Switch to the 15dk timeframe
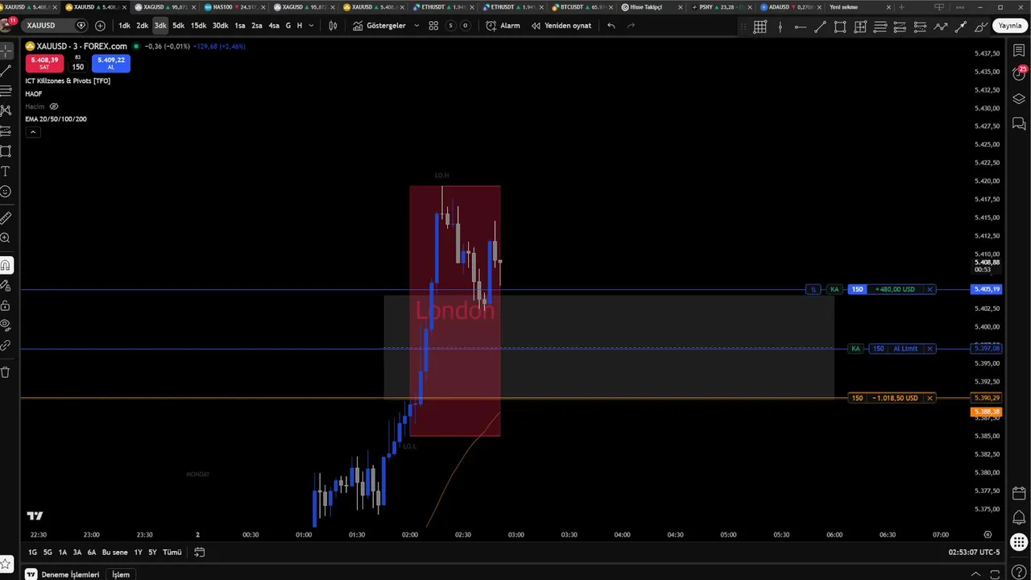Viewport: 1031px width, 580px height. (x=198, y=26)
